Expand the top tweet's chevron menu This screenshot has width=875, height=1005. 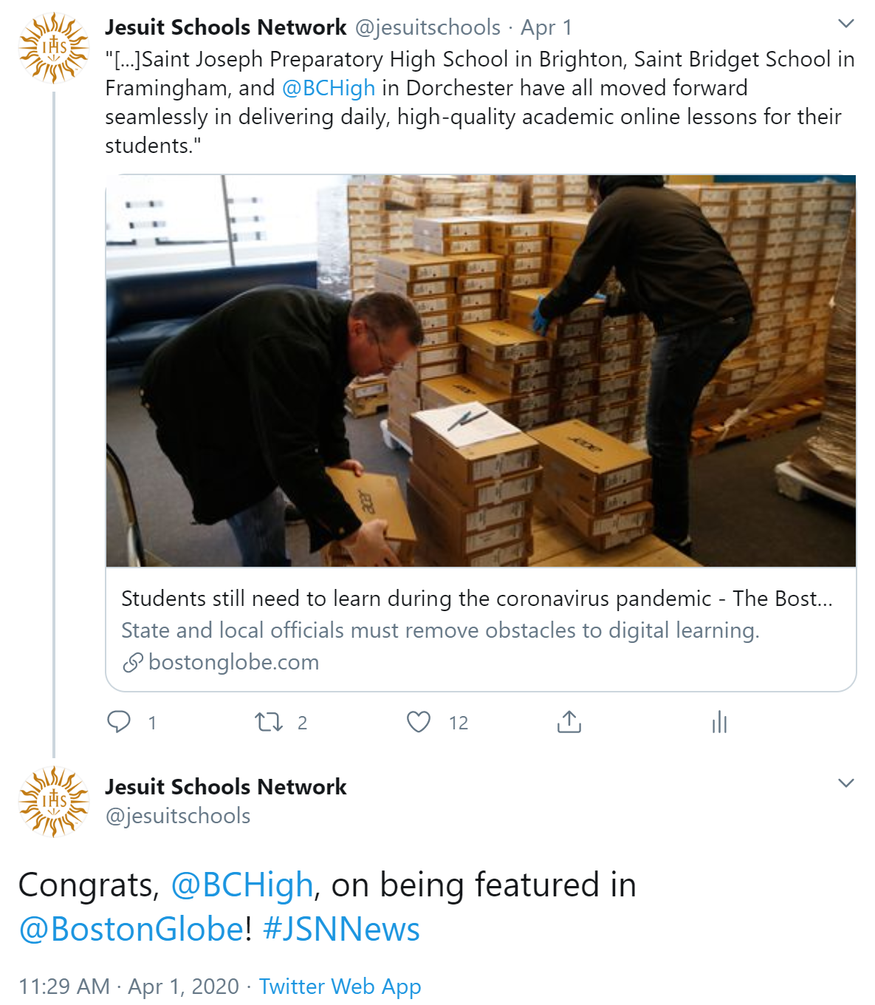(846, 24)
